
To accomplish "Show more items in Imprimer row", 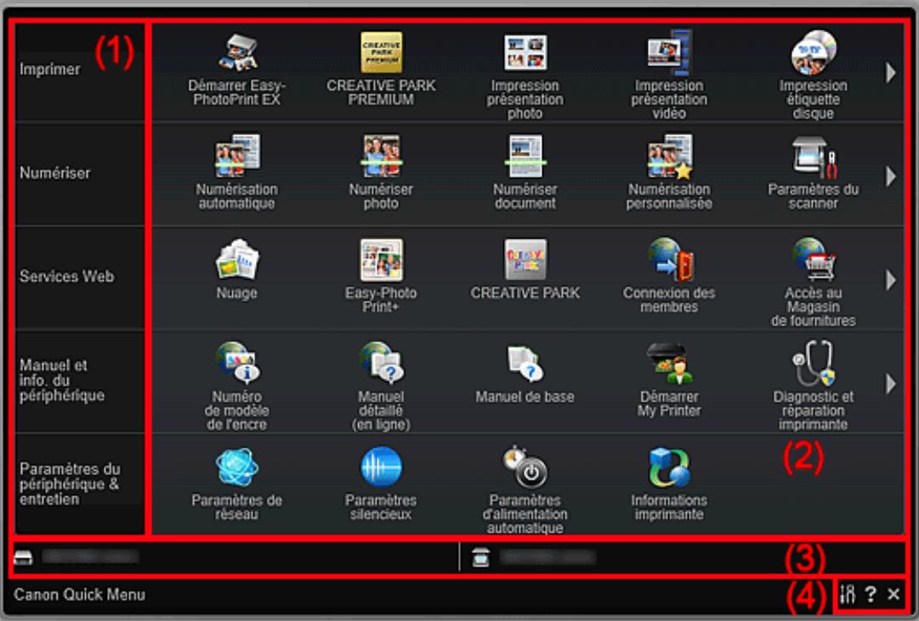I will tap(890, 73).
